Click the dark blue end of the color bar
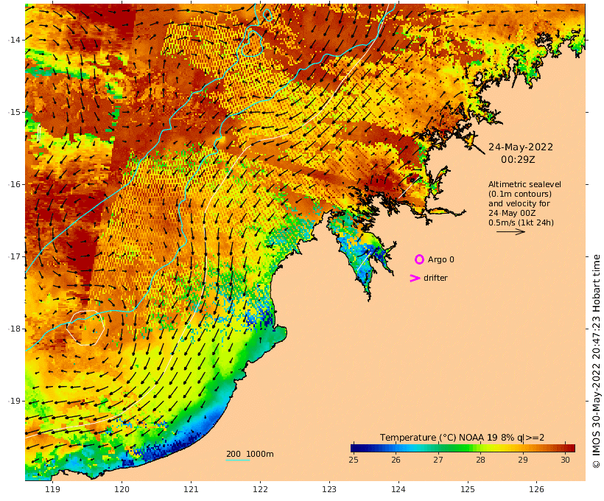Viewport: 604px width, 501px height. [x=355, y=448]
